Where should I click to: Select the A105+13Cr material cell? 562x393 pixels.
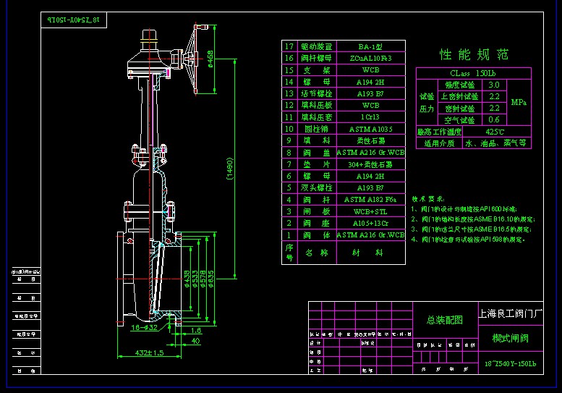click(370, 223)
